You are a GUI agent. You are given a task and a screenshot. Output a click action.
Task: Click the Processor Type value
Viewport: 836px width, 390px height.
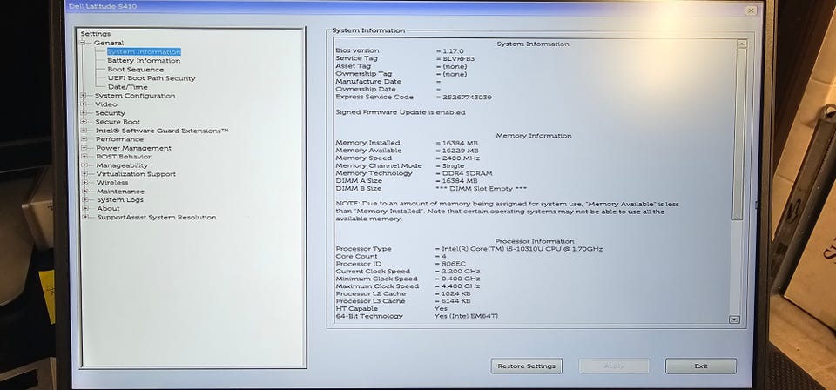pos(522,249)
